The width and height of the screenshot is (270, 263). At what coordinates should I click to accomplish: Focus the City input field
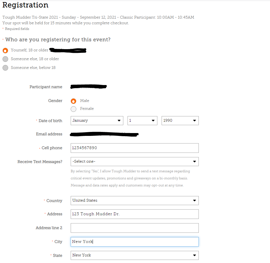coord(135,242)
